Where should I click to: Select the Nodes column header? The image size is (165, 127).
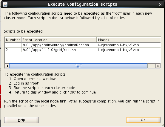click(x=129, y=40)
